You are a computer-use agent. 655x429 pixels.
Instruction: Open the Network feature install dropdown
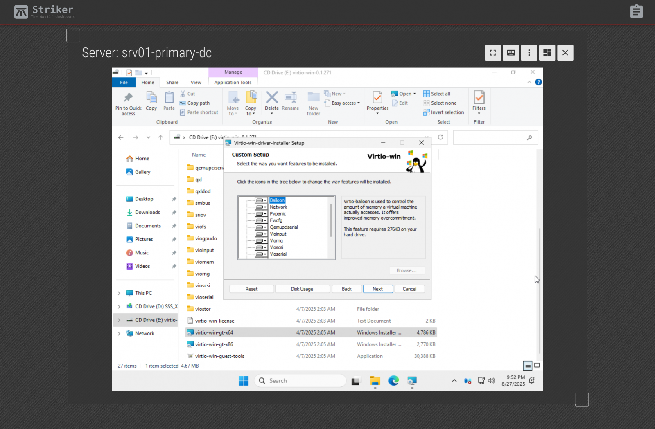(261, 207)
